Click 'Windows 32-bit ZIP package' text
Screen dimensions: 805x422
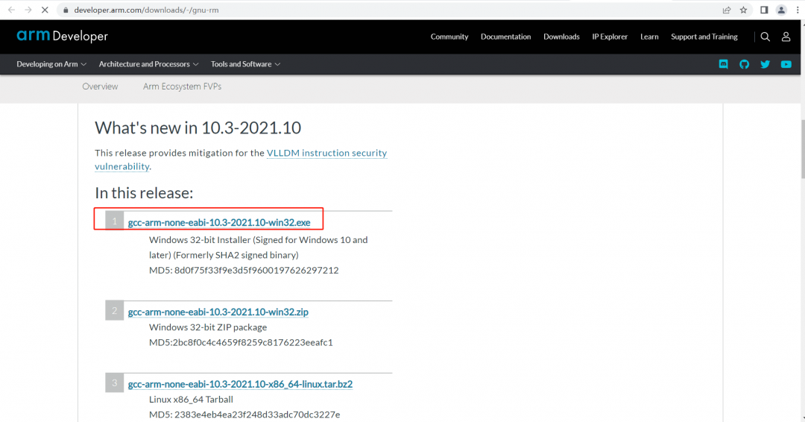pos(208,327)
